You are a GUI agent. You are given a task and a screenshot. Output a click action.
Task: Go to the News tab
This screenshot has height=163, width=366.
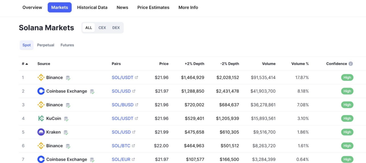coord(122,8)
